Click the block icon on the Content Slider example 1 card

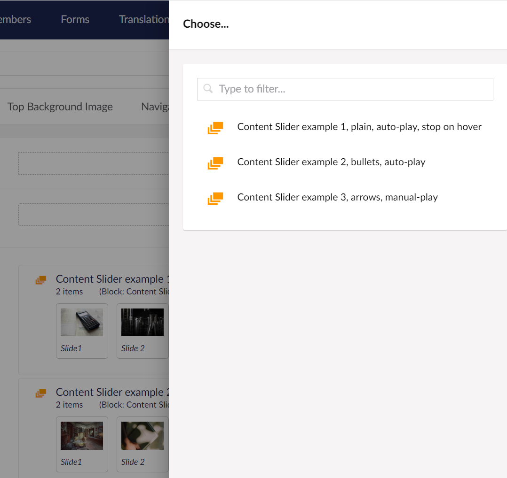[41, 280]
